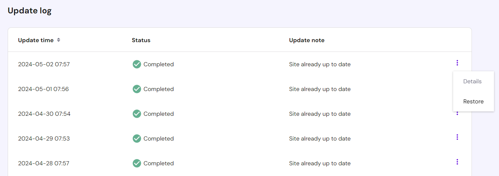This screenshot has width=499, height=176.
Task: Click the green check icon for 2024-05-01
Action: pyautogui.click(x=137, y=89)
